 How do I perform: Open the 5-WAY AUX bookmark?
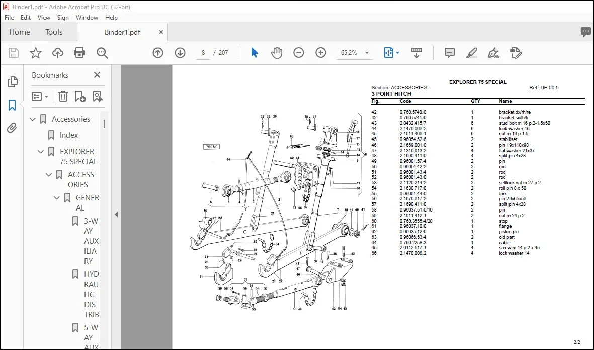tap(92, 337)
